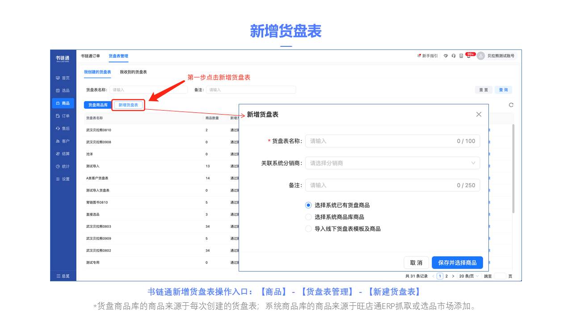Click the 重置 button
This screenshot has width=572, height=321.
point(484,90)
